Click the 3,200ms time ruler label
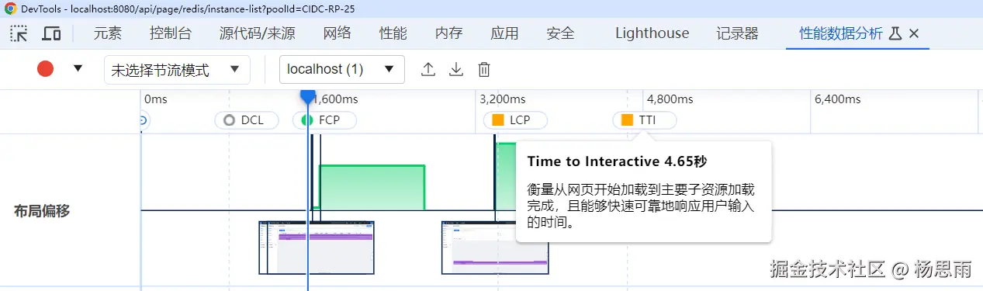 [503, 99]
